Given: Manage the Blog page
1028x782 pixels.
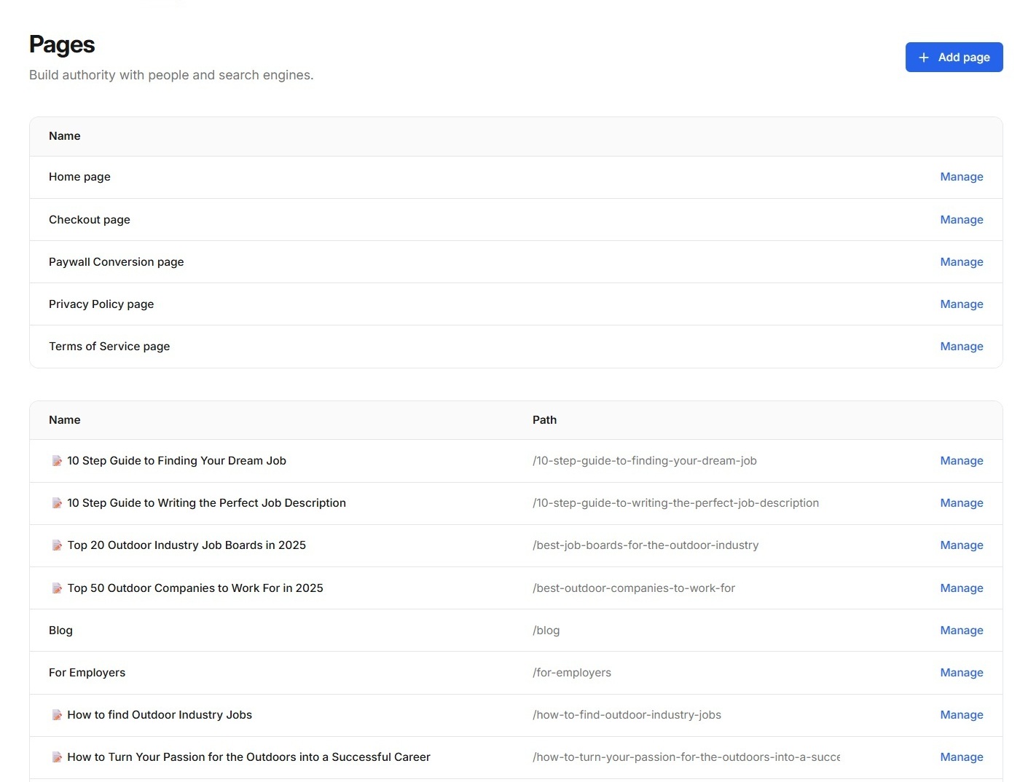Looking at the screenshot, I should 961,630.
